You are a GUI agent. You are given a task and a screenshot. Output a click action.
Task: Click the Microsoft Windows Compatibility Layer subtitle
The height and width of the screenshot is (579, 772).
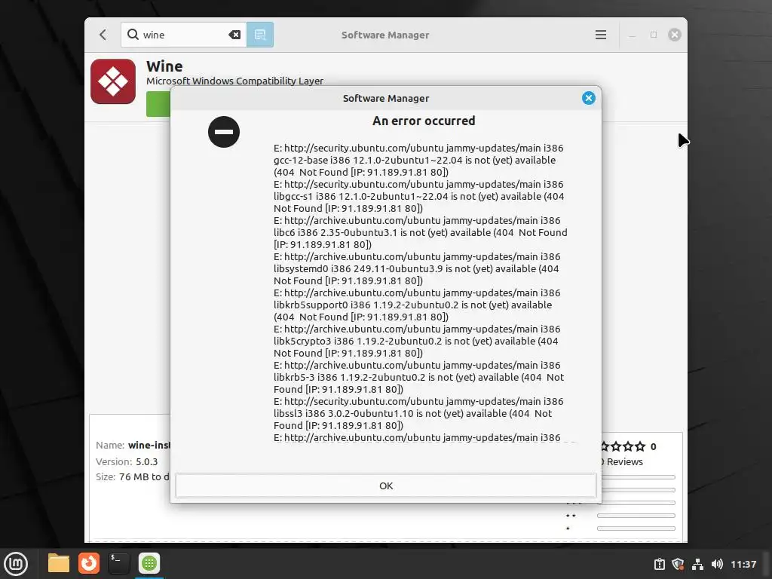(234, 81)
